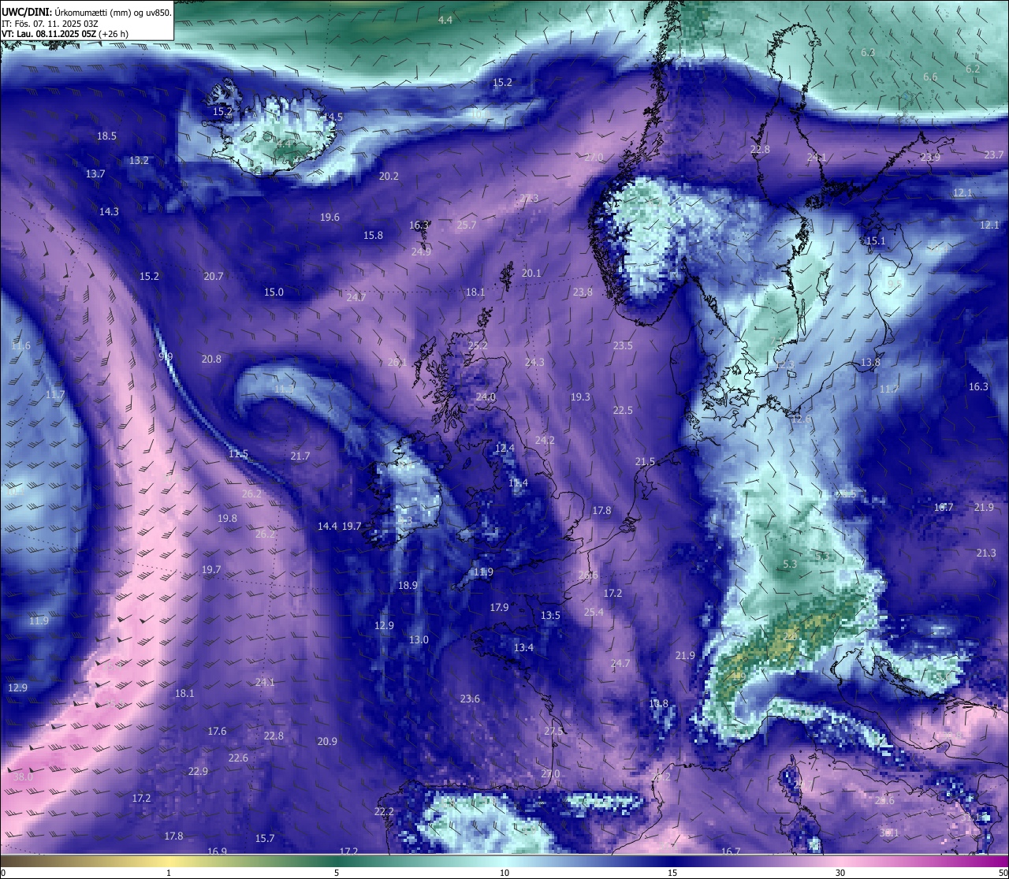Click the colour scale tick labelled 0
Image resolution: width=1009 pixels, height=879 pixels.
tap(3, 873)
